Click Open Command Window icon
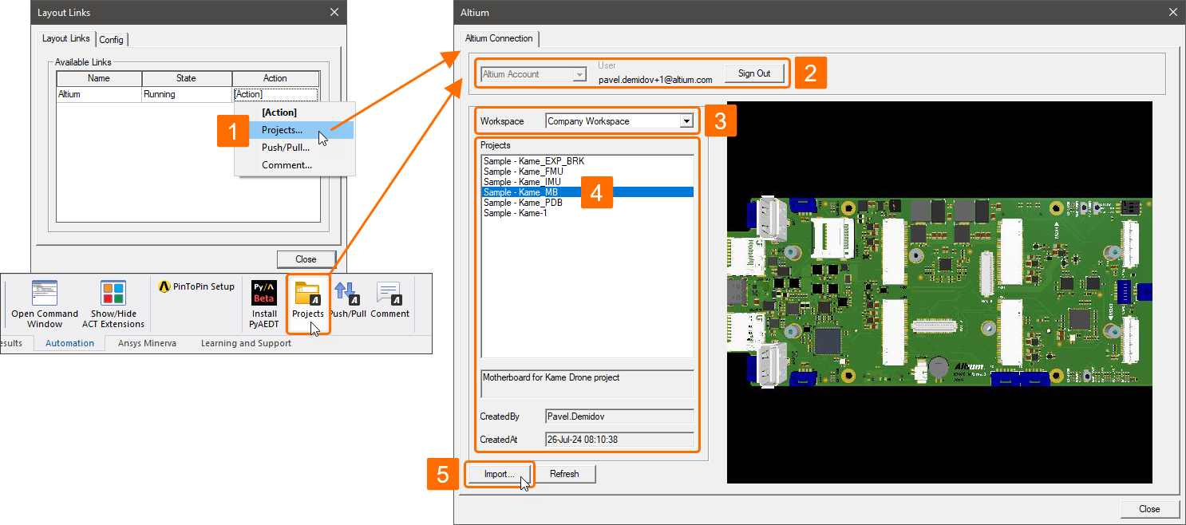The height and width of the screenshot is (525, 1186). 45,304
